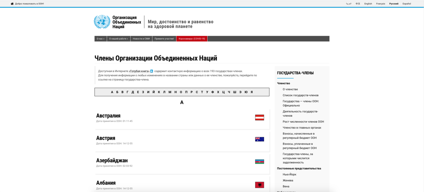Screen dimensions: 424x192
Task: Expand the «О нашей работе» menu
Action: (x=119, y=39)
